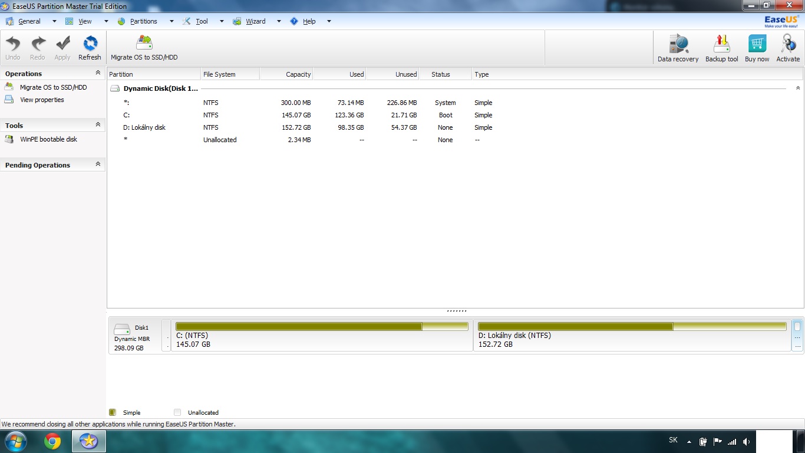Click the Disk1 Dynamic MBR disk icon
This screenshot has width=805, height=453.
122,329
